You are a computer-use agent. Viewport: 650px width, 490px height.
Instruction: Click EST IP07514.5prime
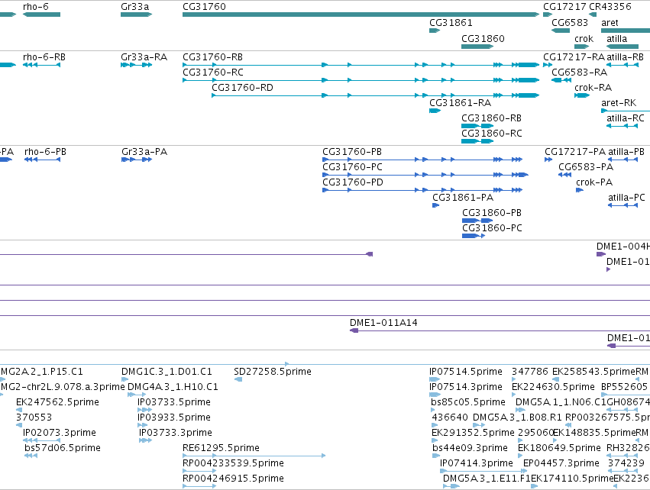pos(465,372)
